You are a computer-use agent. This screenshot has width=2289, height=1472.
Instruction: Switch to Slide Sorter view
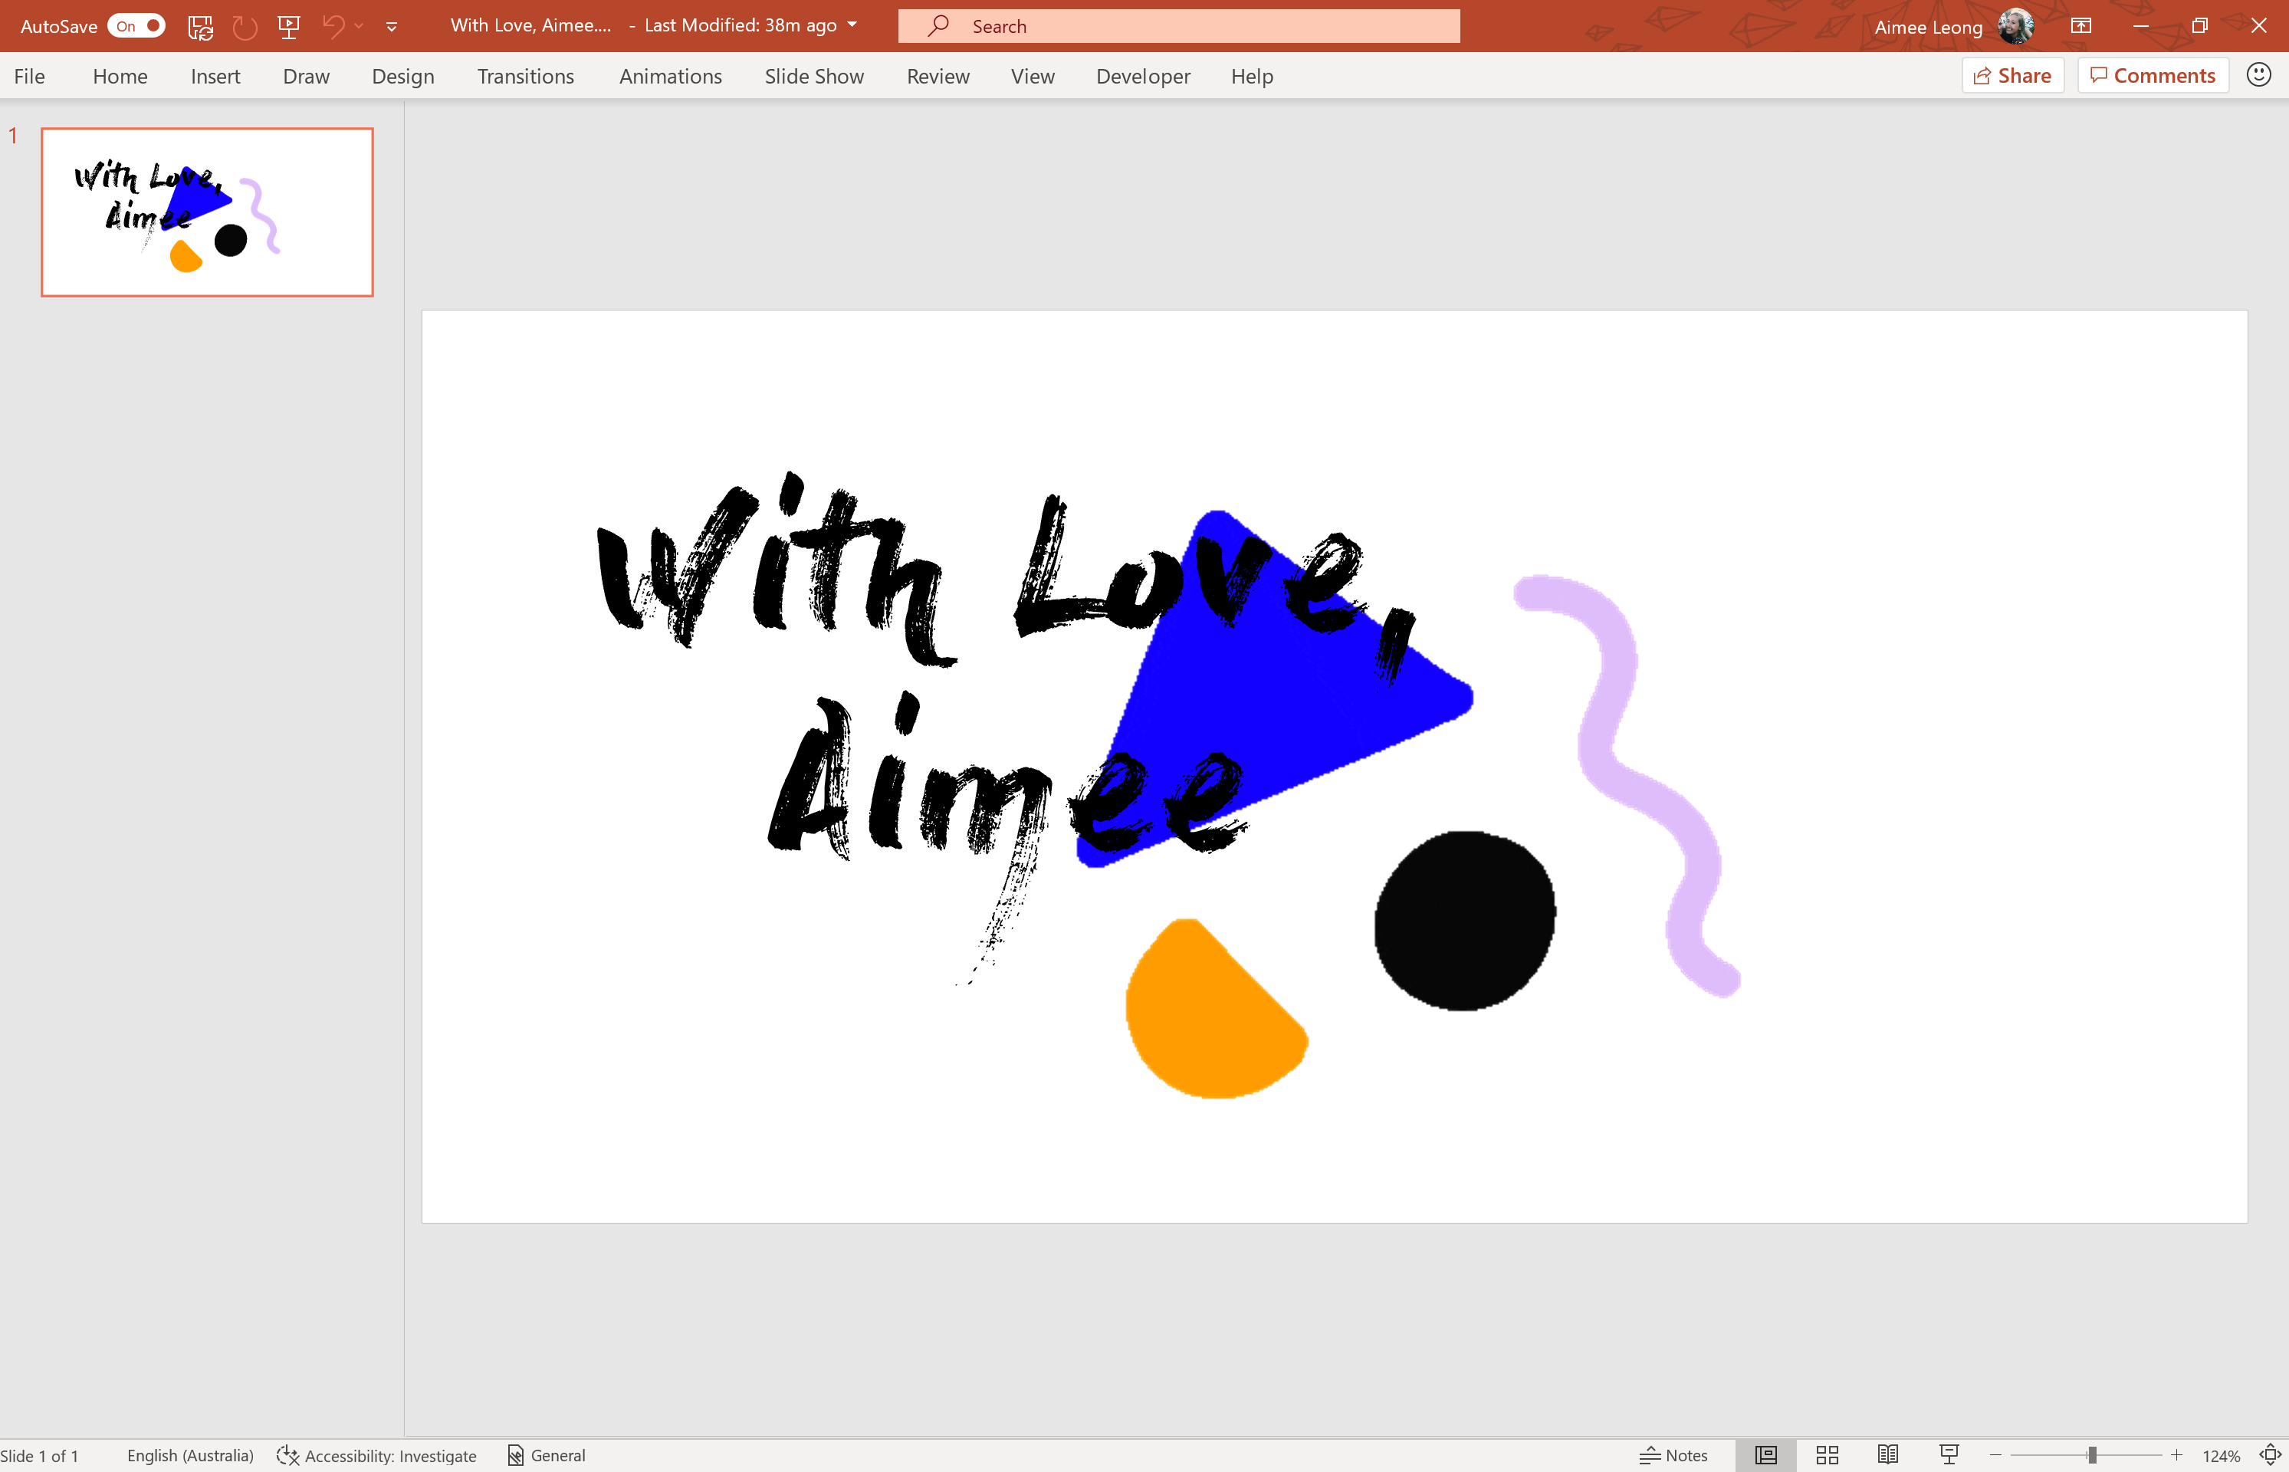(x=1827, y=1455)
